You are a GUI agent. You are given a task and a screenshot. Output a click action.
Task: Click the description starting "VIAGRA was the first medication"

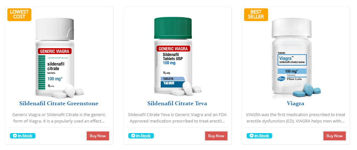point(296,118)
